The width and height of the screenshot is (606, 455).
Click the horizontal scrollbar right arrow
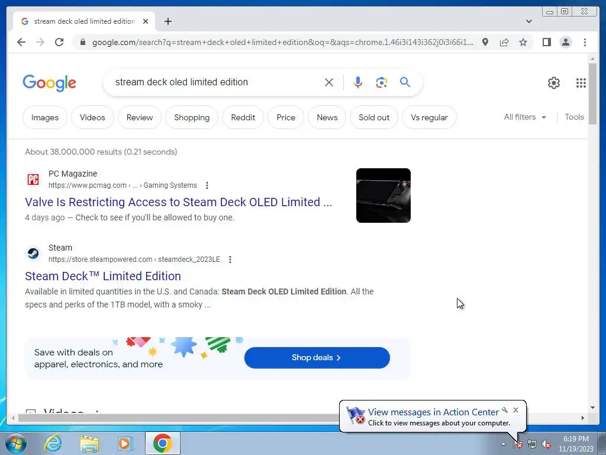582,418
